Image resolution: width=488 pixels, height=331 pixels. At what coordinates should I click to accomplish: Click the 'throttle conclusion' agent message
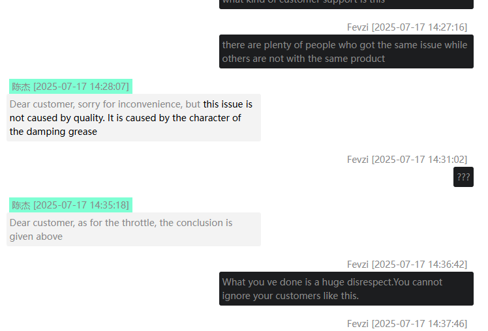[134, 229]
